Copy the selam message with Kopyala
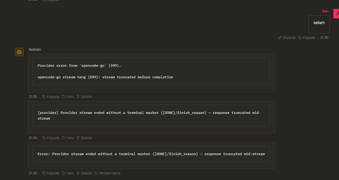Screen dimensions: 339x180 click(307, 37)
